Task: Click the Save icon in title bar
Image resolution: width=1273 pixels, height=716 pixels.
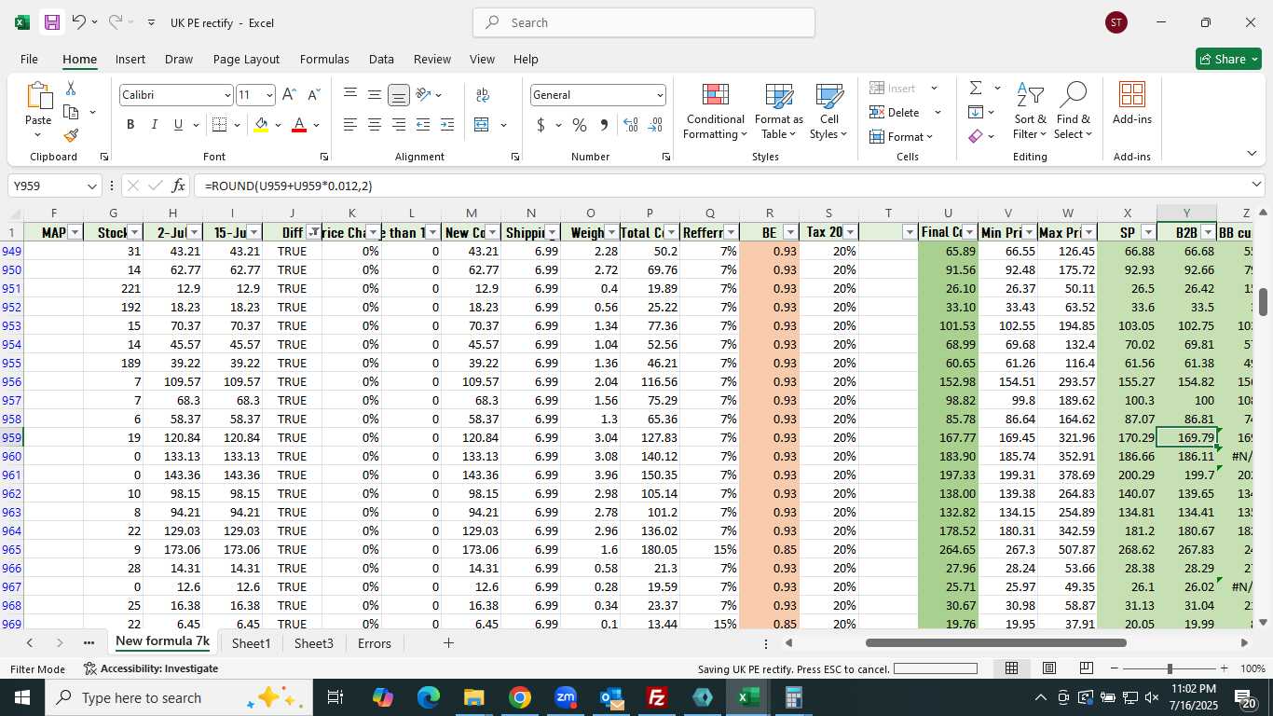Action: (x=51, y=22)
